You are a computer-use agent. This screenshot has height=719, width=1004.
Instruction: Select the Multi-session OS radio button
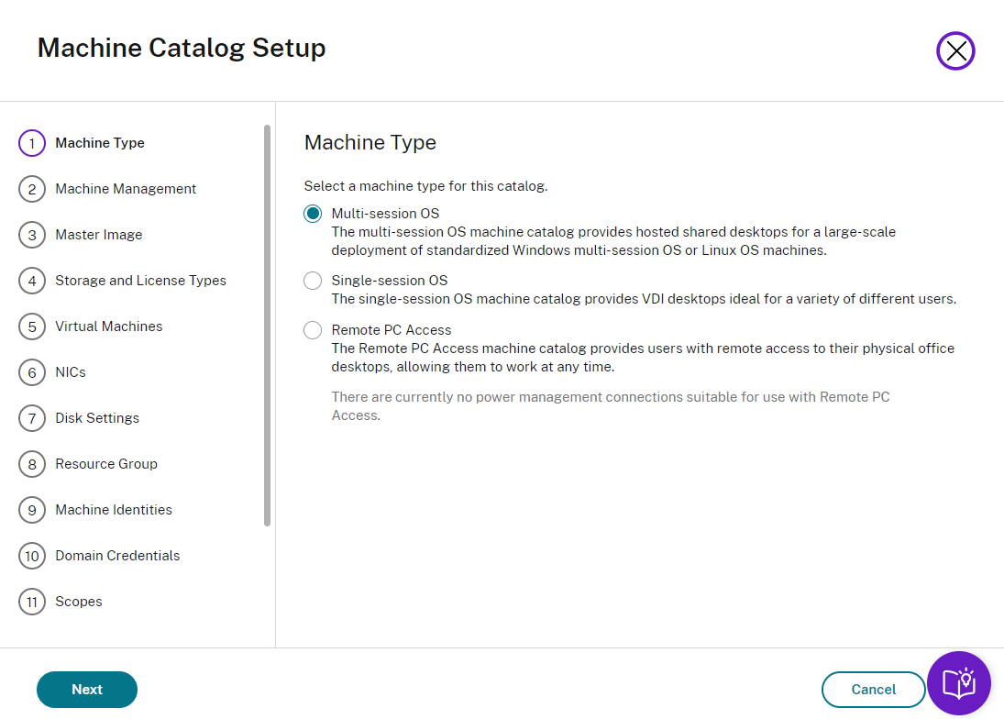coord(313,214)
